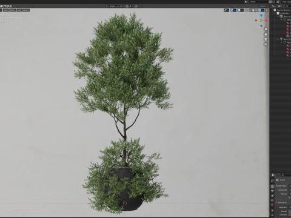Open the gizmo settings dropdown arrow
The height and width of the screenshot is (218, 291).
(235, 10)
